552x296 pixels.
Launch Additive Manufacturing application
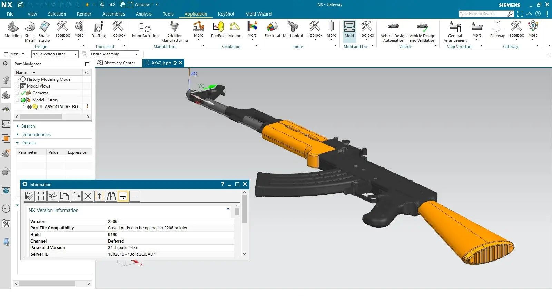(175, 32)
